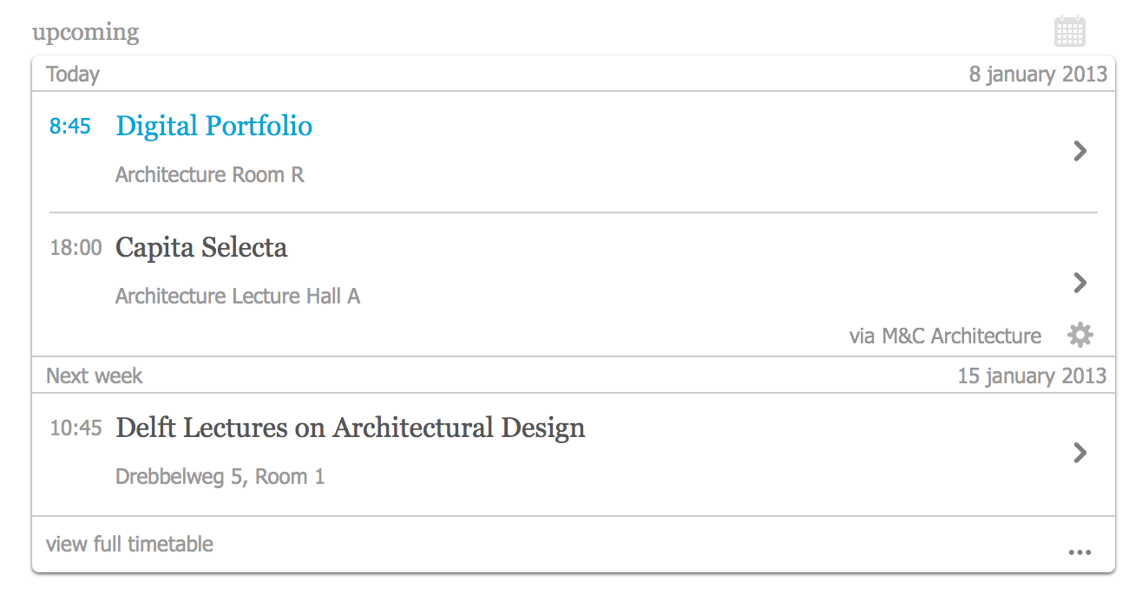Image resolution: width=1142 pixels, height=594 pixels.
Task: Click view full timetable link
Action: (x=129, y=545)
